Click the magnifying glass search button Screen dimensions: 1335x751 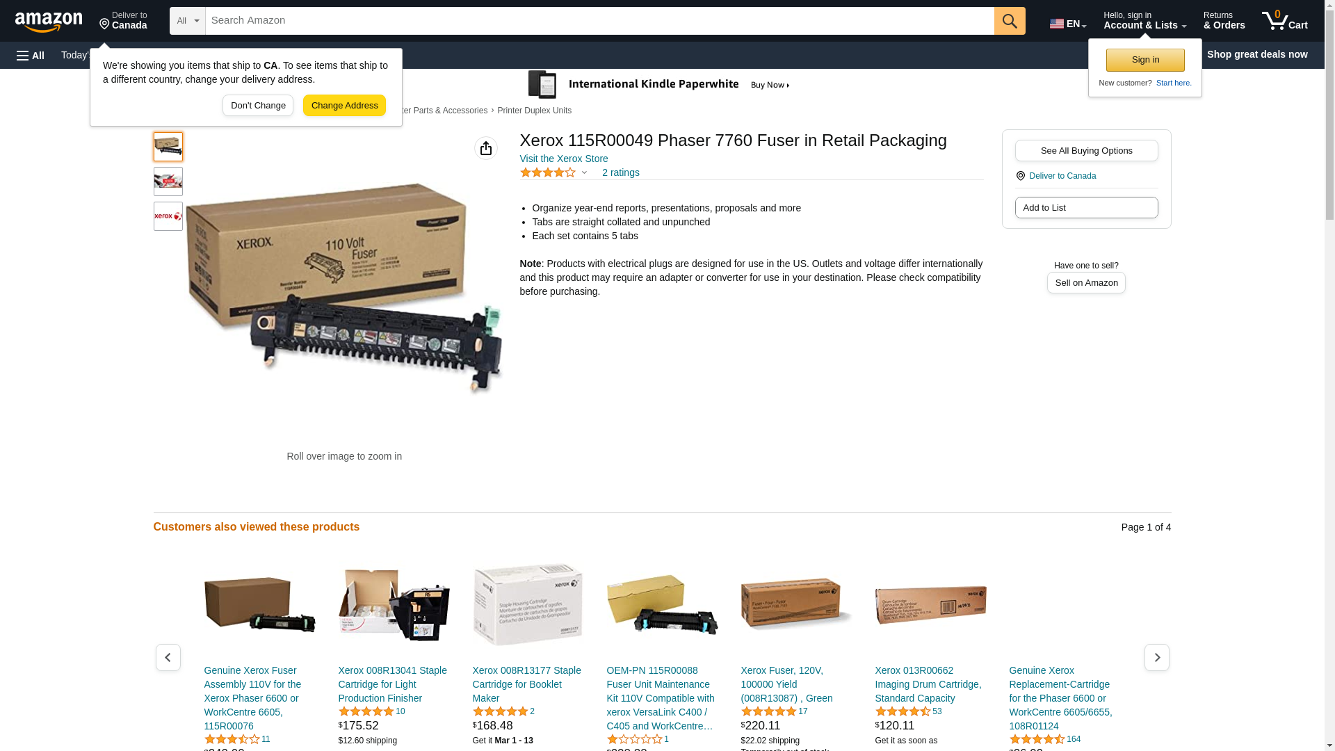click(1010, 21)
